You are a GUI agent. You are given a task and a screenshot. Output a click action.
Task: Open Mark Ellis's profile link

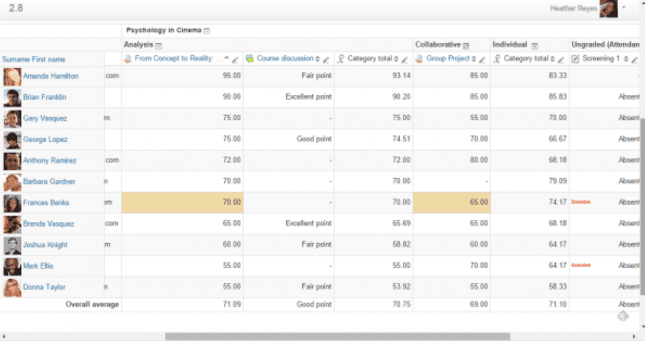[38, 266]
